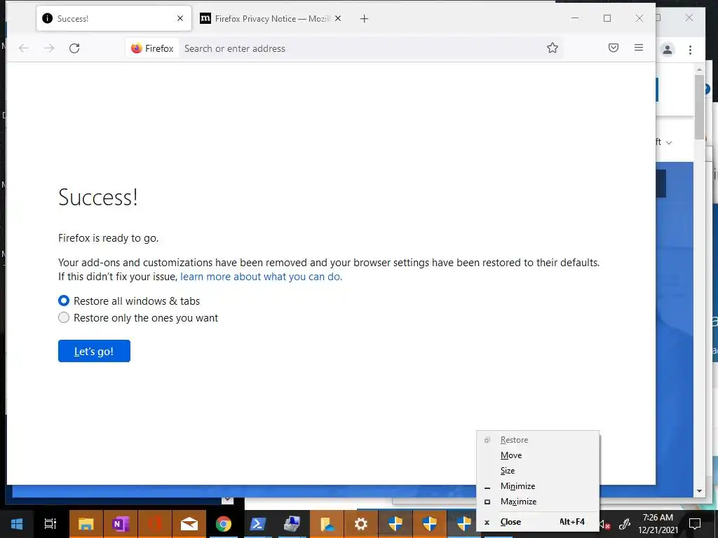
Task: Close the Firefox Privacy Notice tab
Action: tap(338, 18)
